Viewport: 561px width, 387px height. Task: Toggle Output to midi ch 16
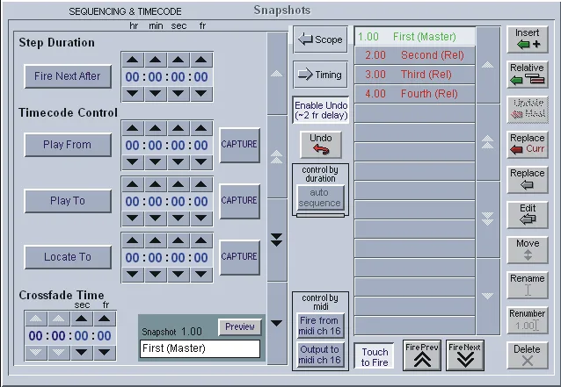tap(320, 355)
